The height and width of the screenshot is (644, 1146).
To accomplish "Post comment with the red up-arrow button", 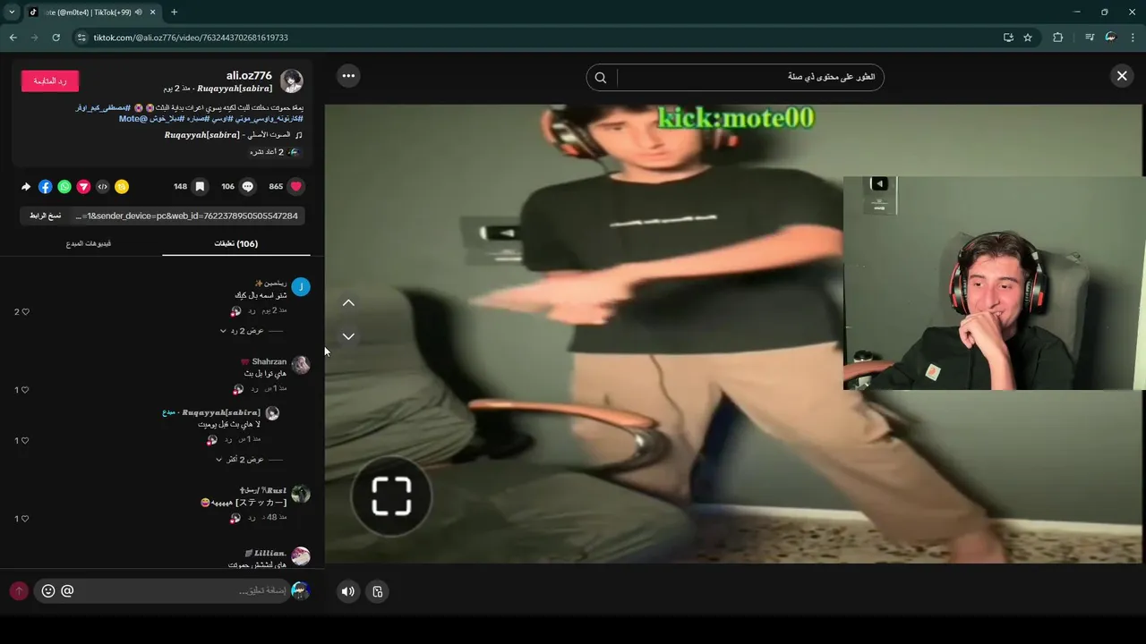I will click(18, 591).
